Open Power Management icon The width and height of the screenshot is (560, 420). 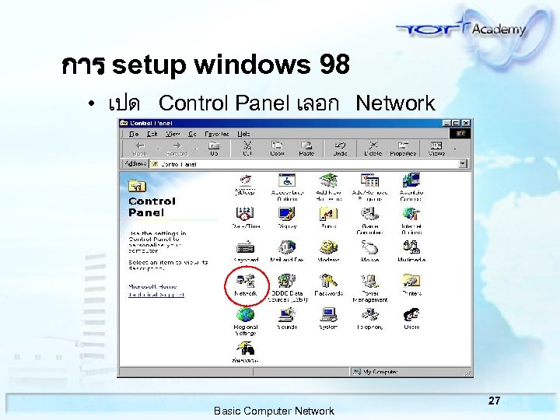369,289
